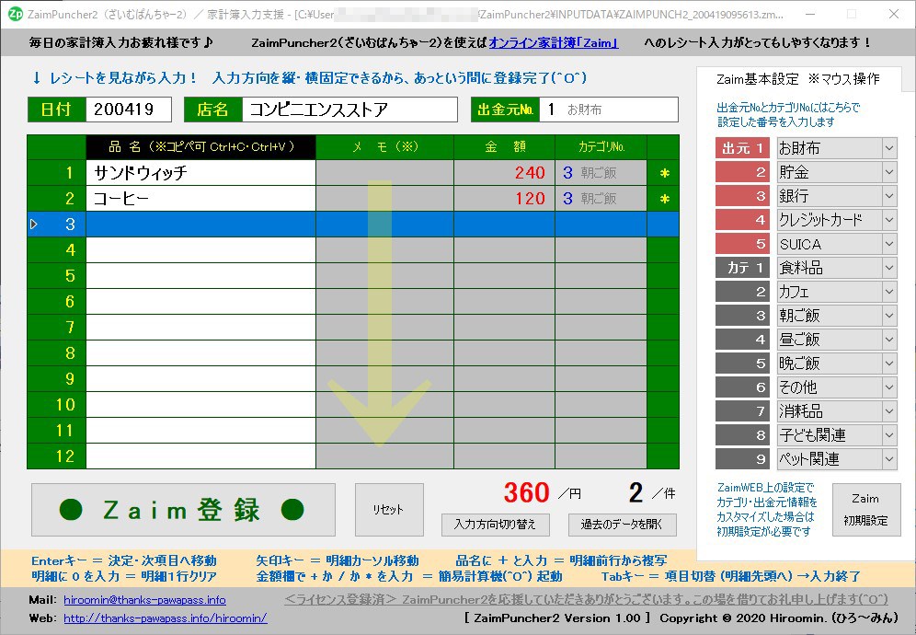Click the リセット button
Screen dimensions: 916x635
point(389,510)
